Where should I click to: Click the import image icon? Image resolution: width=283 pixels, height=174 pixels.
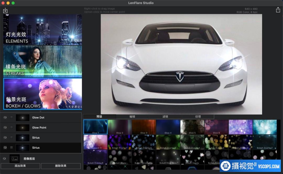pos(5,10)
